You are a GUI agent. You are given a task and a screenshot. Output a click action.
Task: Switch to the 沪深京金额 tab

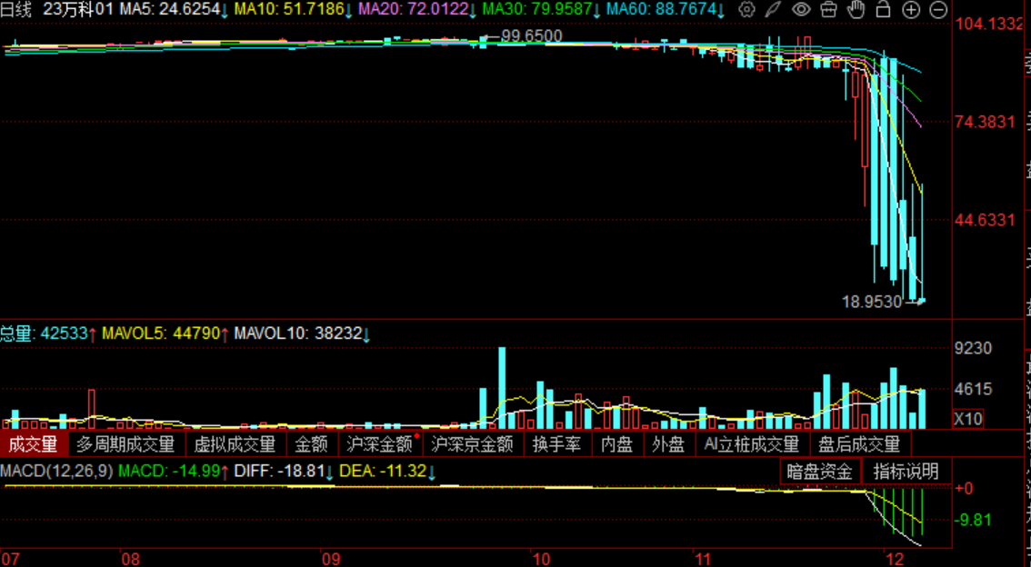click(472, 444)
